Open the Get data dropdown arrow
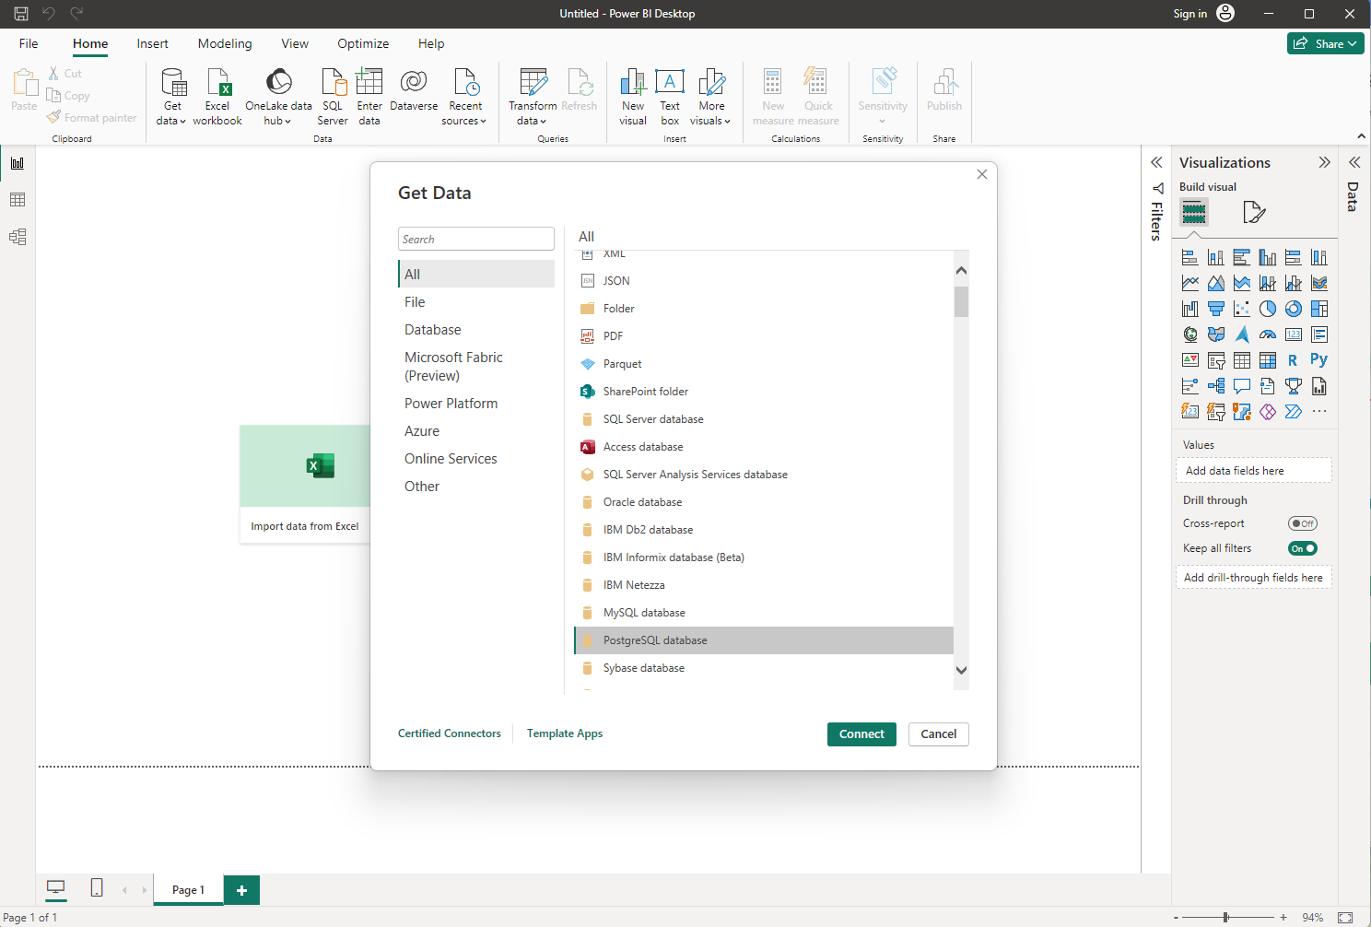Screen dimensions: 1371x927 pos(182,122)
